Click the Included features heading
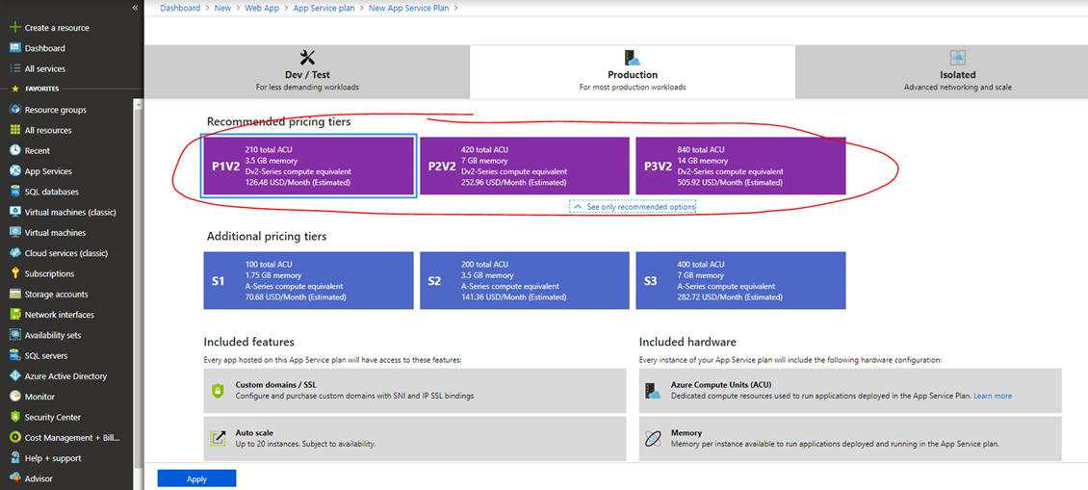The width and height of the screenshot is (1088, 490). [249, 342]
